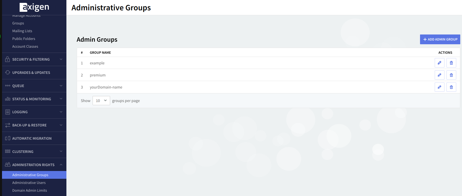This screenshot has width=462, height=196.
Task: Open Mailing Lists in sidebar
Action: click(x=22, y=31)
